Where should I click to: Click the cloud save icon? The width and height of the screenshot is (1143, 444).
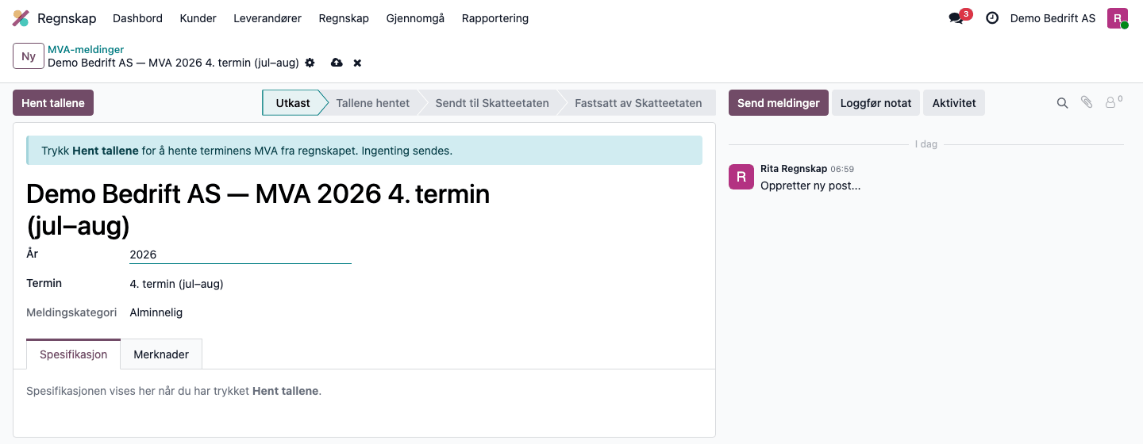(337, 63)
